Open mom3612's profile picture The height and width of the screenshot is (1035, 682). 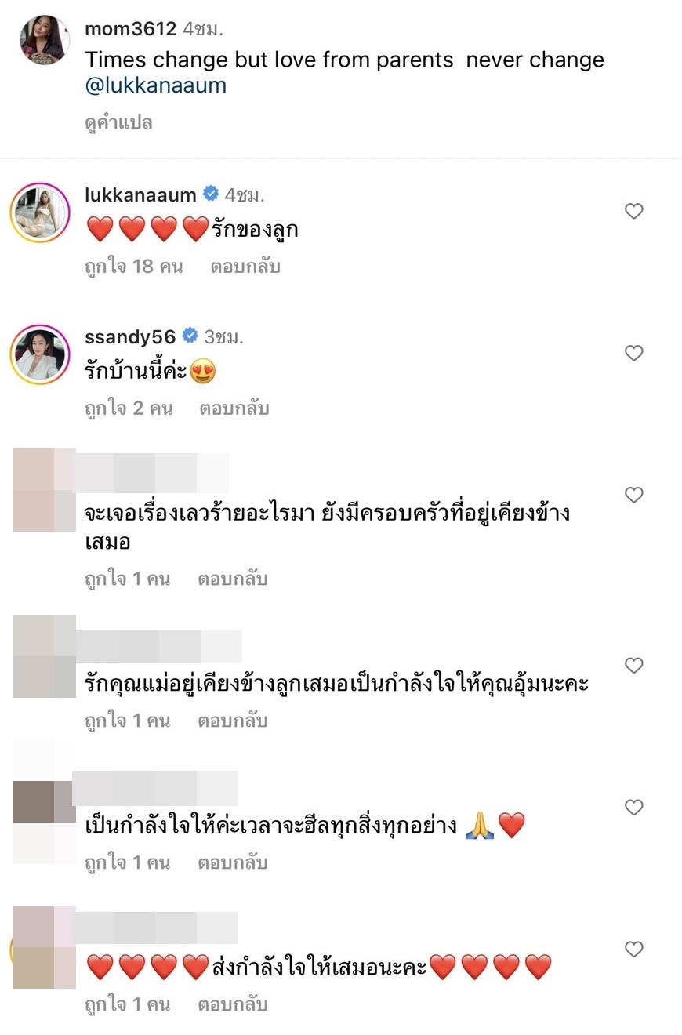tap(45, 40)
